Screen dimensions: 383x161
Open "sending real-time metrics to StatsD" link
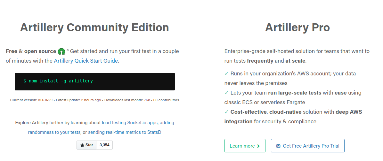(x=125, y=132)
